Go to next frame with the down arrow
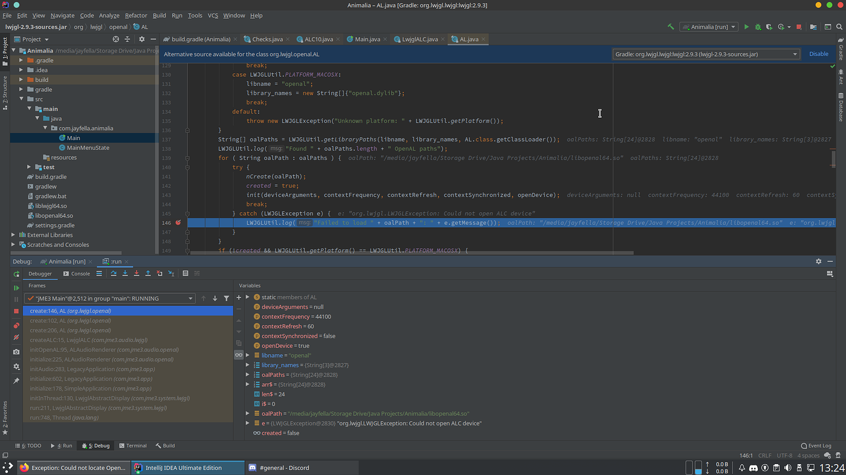The width and height of the screenshot is (846, 475). point(215,299)
